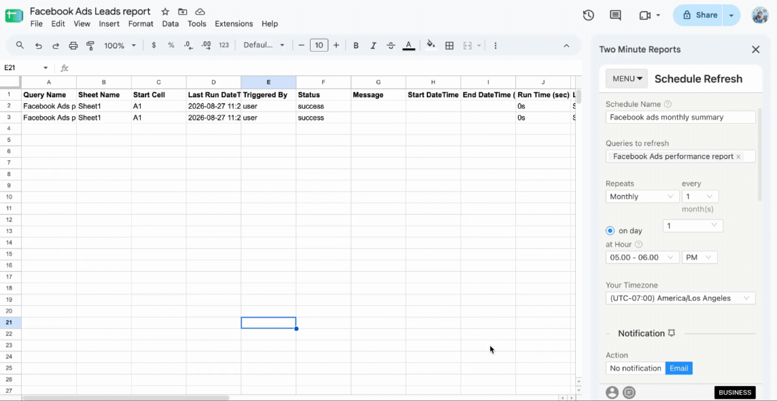
Task: Open the Google Sheets home icon
Action: click(14, 16)
